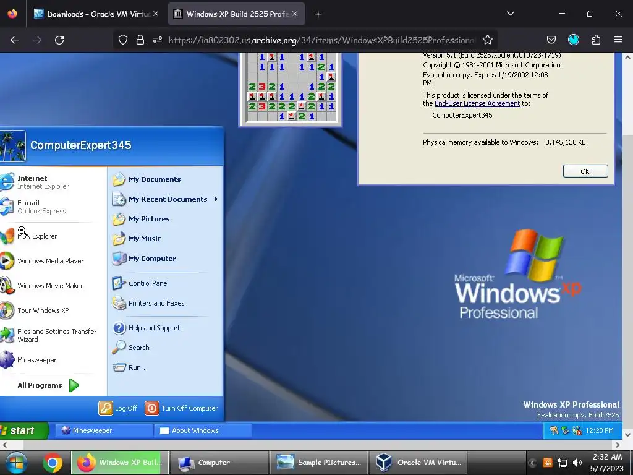The image size is (633, 475).
Task: Click the ComputerExpert345 user picture
Action: [13, 146]
